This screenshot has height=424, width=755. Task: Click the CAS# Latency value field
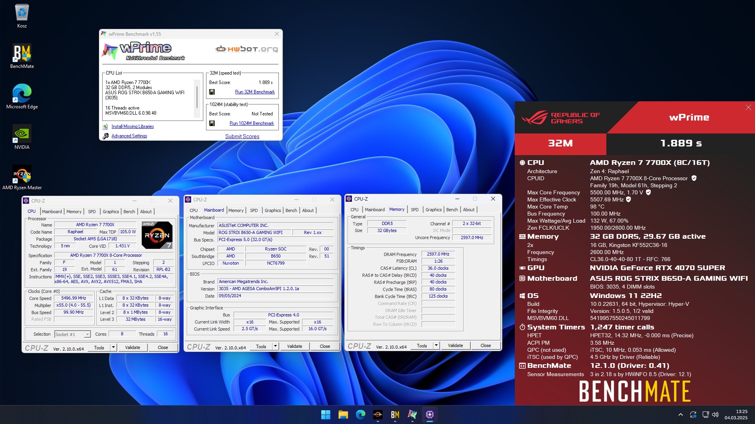point(438,268)
